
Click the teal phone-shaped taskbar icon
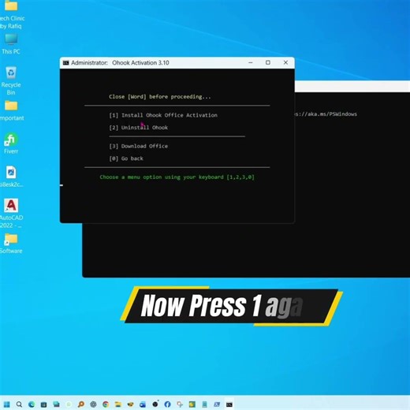pos(204,404)
